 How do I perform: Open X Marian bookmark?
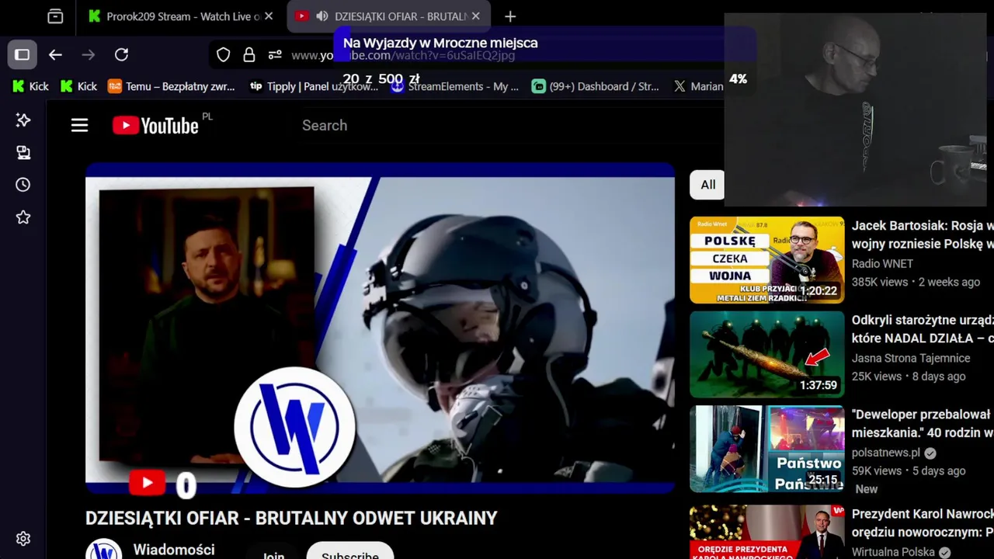tap(698, 86)
